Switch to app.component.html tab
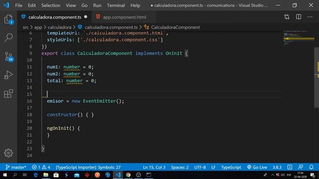Screen dimensions: 319x179 point(124,17)
